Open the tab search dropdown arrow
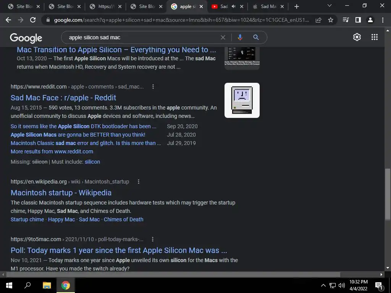This screenshot has width=391, height=293. [330, 5]
